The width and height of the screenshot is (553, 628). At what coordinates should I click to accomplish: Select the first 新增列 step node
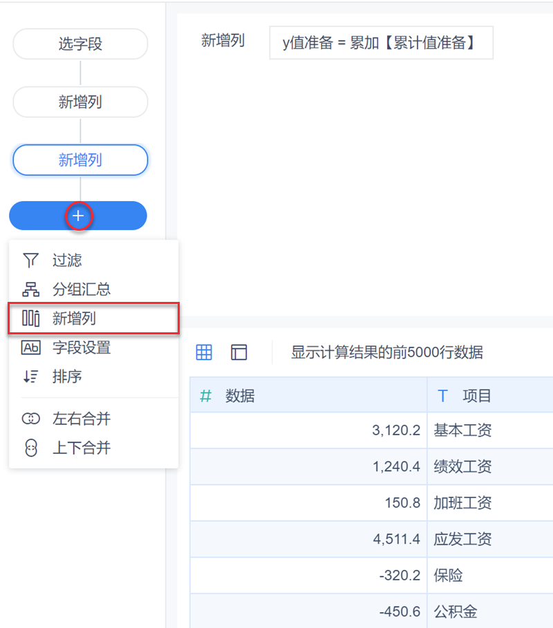80,102
